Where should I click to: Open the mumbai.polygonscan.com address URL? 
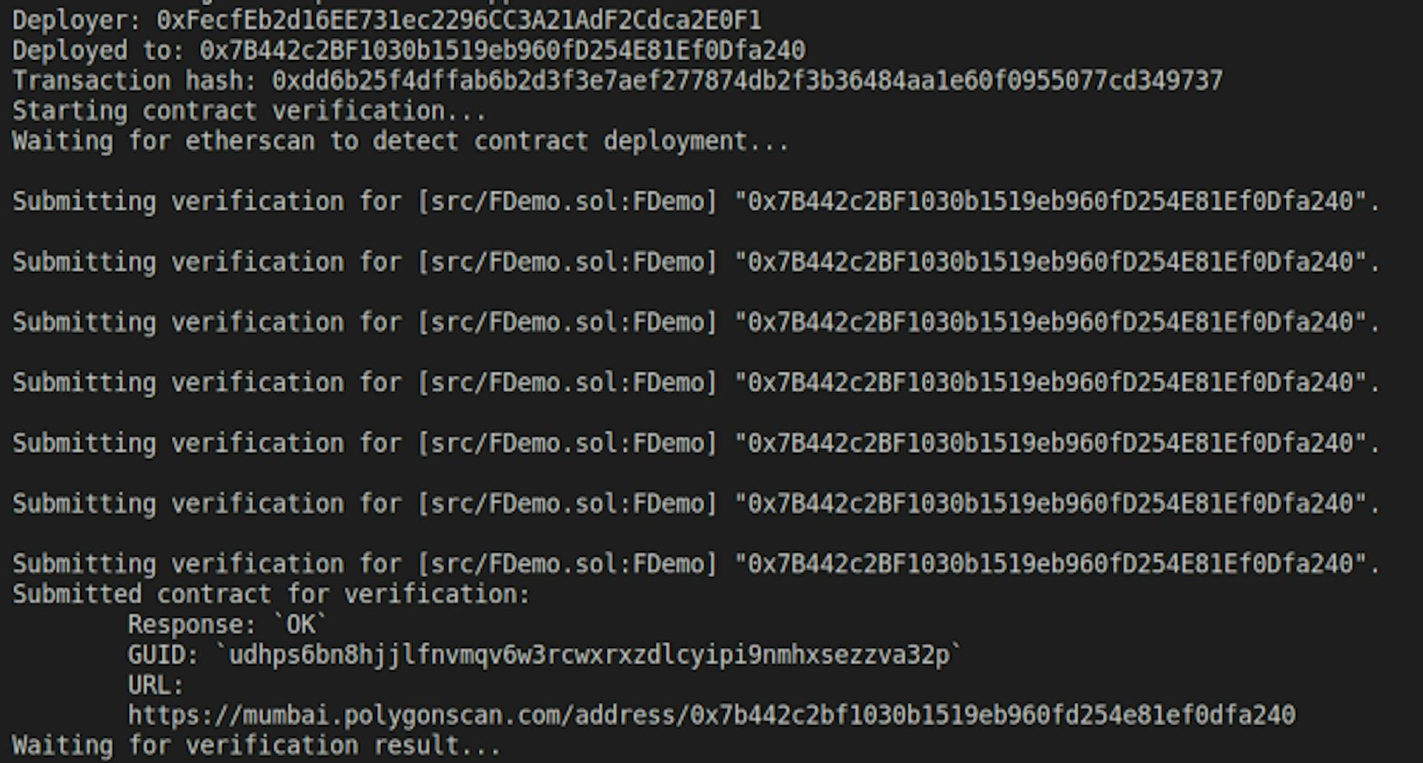tap(711, 715)
